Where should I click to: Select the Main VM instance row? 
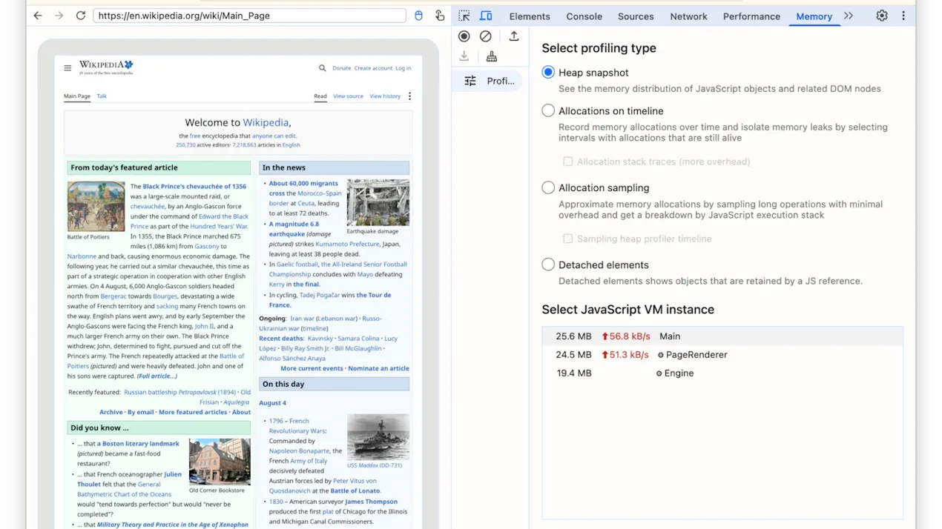point(722,336)
